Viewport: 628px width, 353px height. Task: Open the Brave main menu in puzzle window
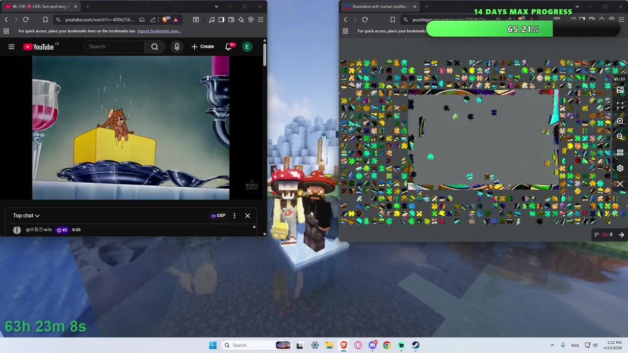[x=621, y=20]
